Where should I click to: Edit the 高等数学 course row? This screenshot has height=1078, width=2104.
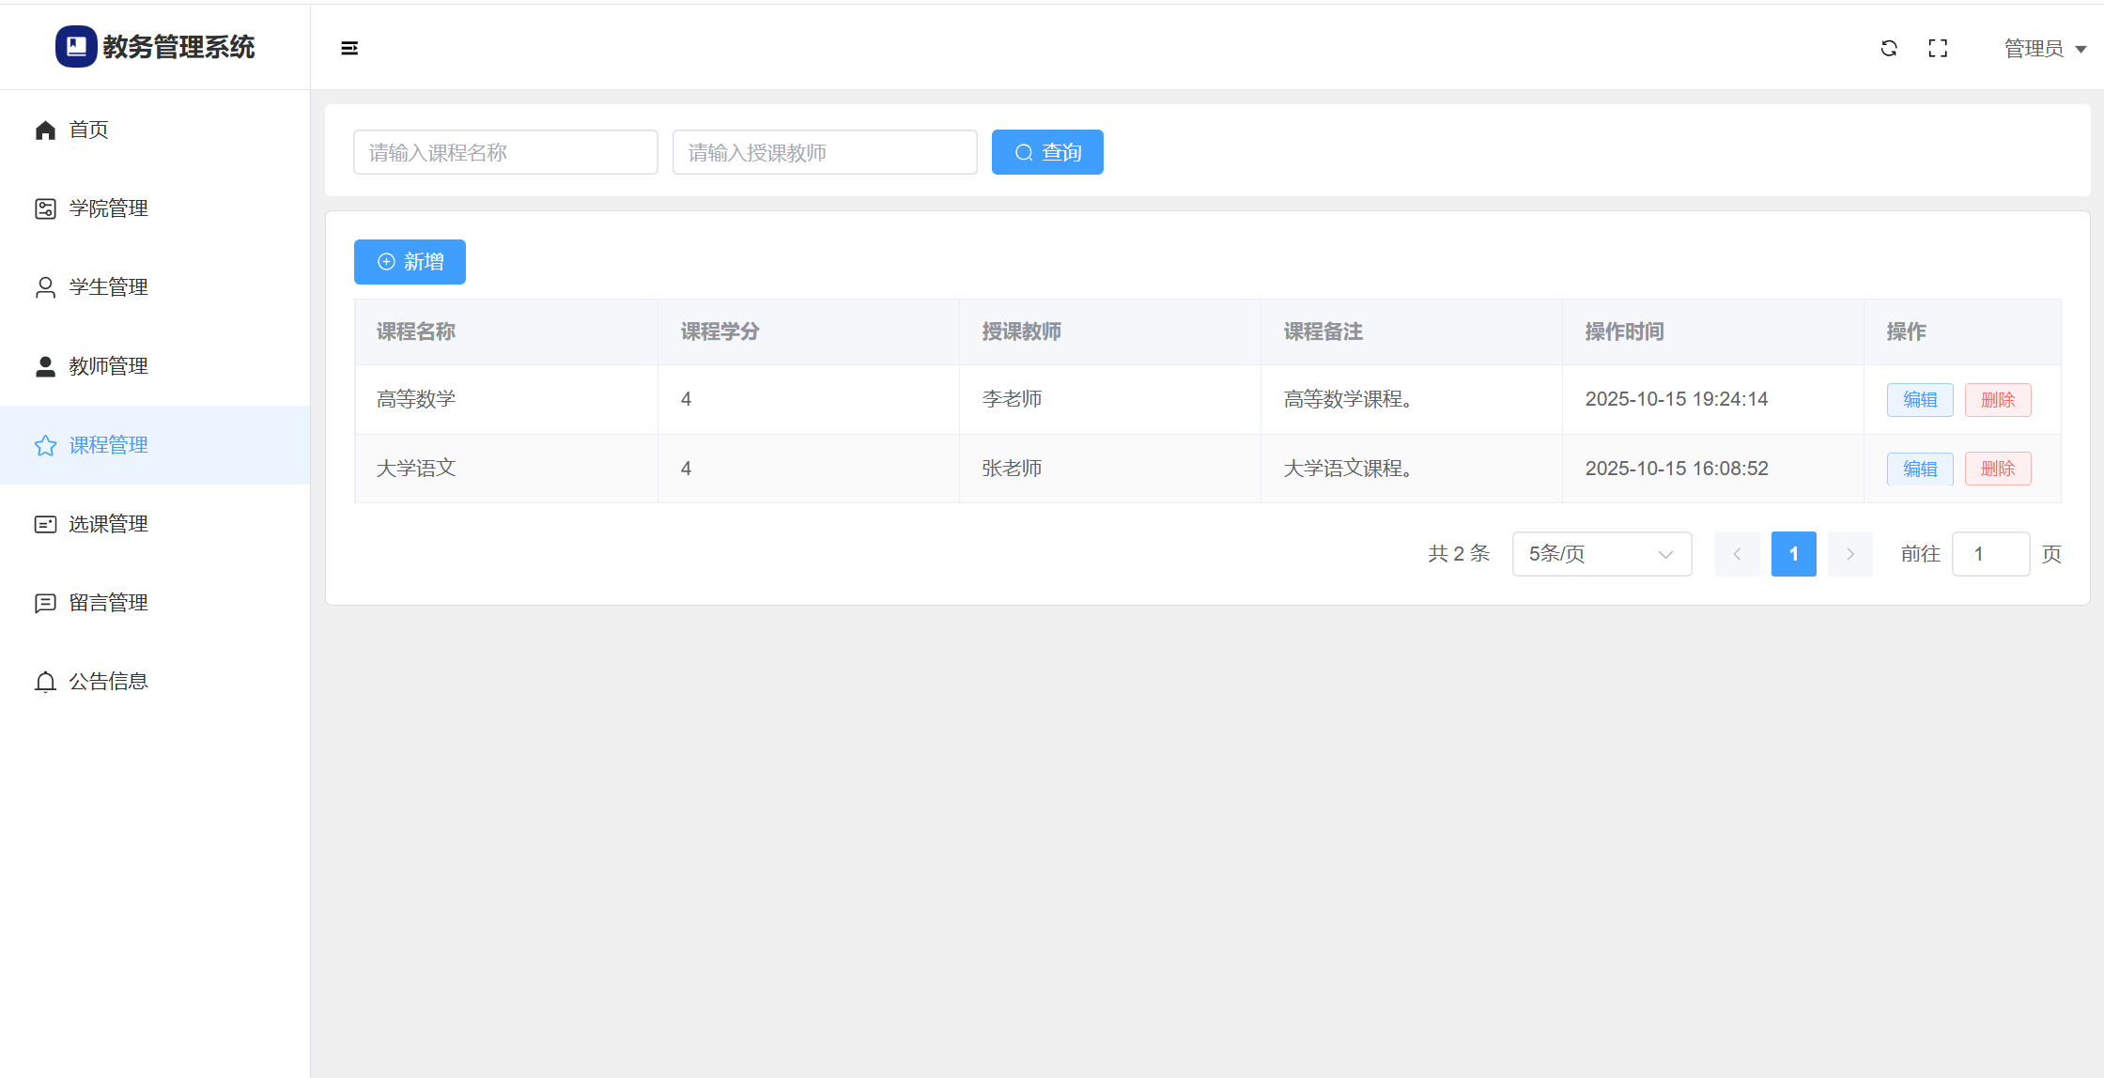(1919, 400)
